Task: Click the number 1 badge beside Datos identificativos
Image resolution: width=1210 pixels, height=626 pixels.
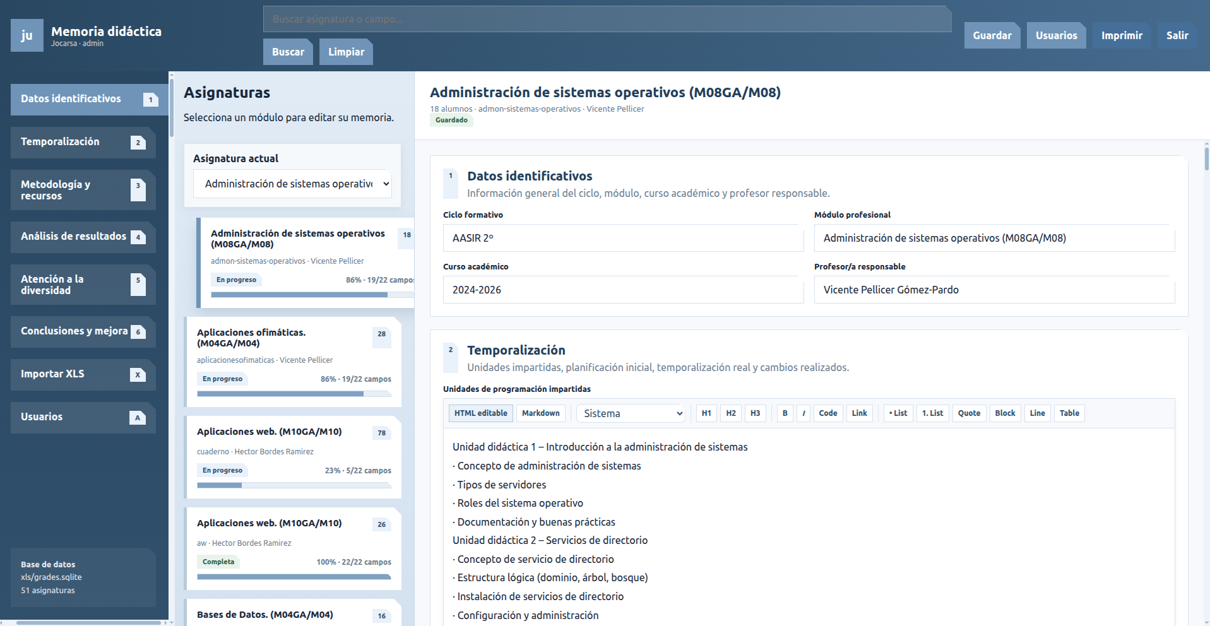Action: (151, 100)
